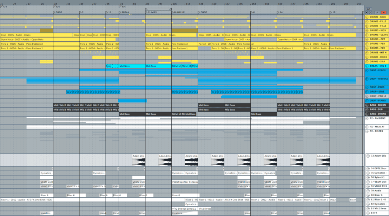Image resolution: width=389 pixels, height=216 pixels.
Task: Unfold the DROP - STAB track
Action: (367, 92)
